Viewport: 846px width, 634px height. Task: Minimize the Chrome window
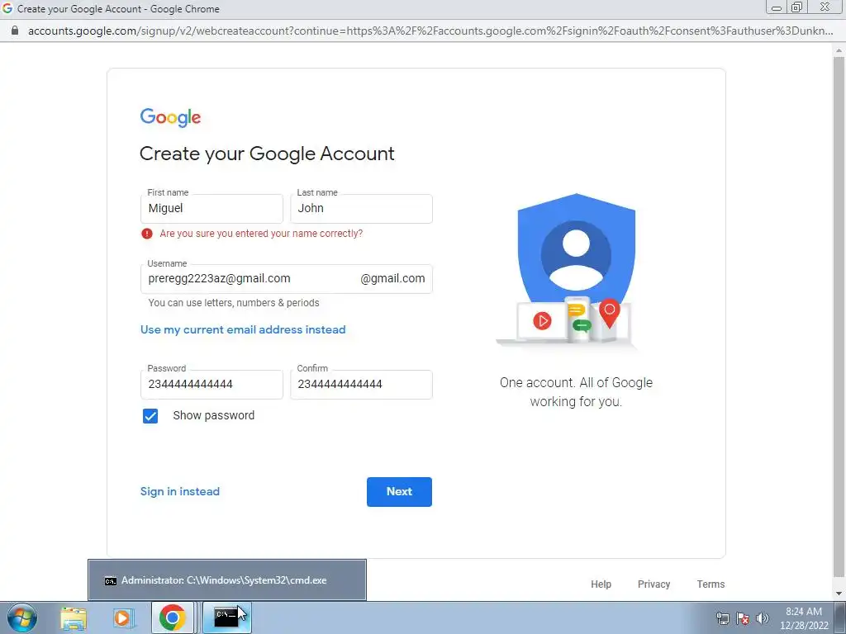tap(777, 7)
